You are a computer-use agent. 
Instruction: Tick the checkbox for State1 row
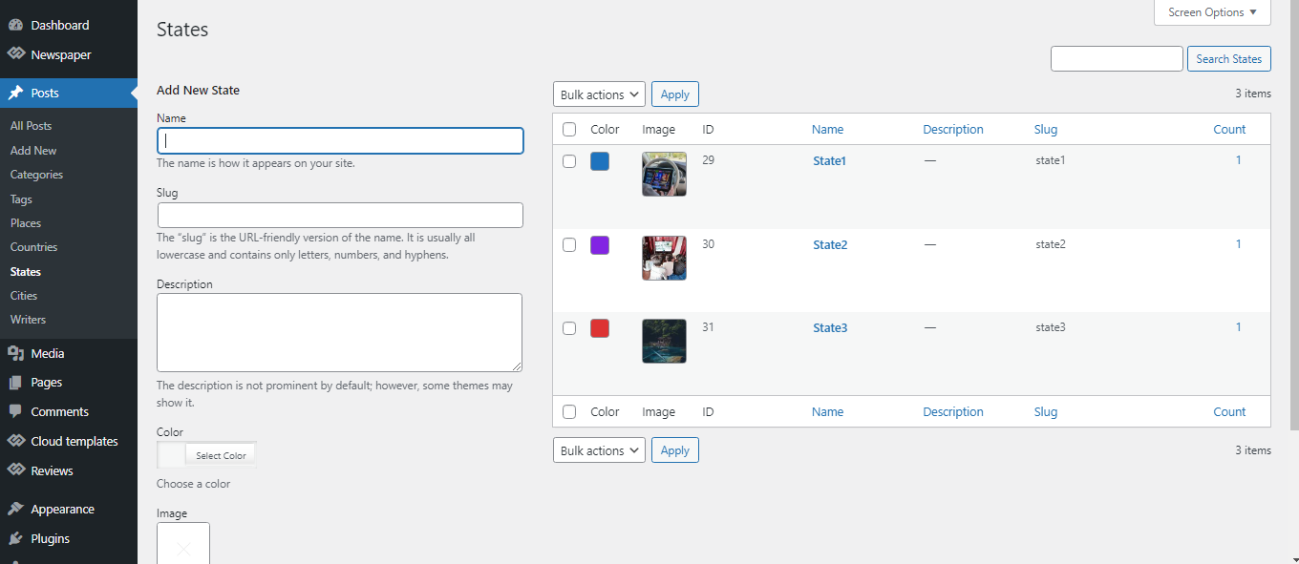[569, 161]
